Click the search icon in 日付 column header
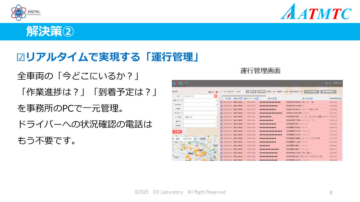Image resolution: width=360 pixels, height=202 pixels. click(229, 99)
